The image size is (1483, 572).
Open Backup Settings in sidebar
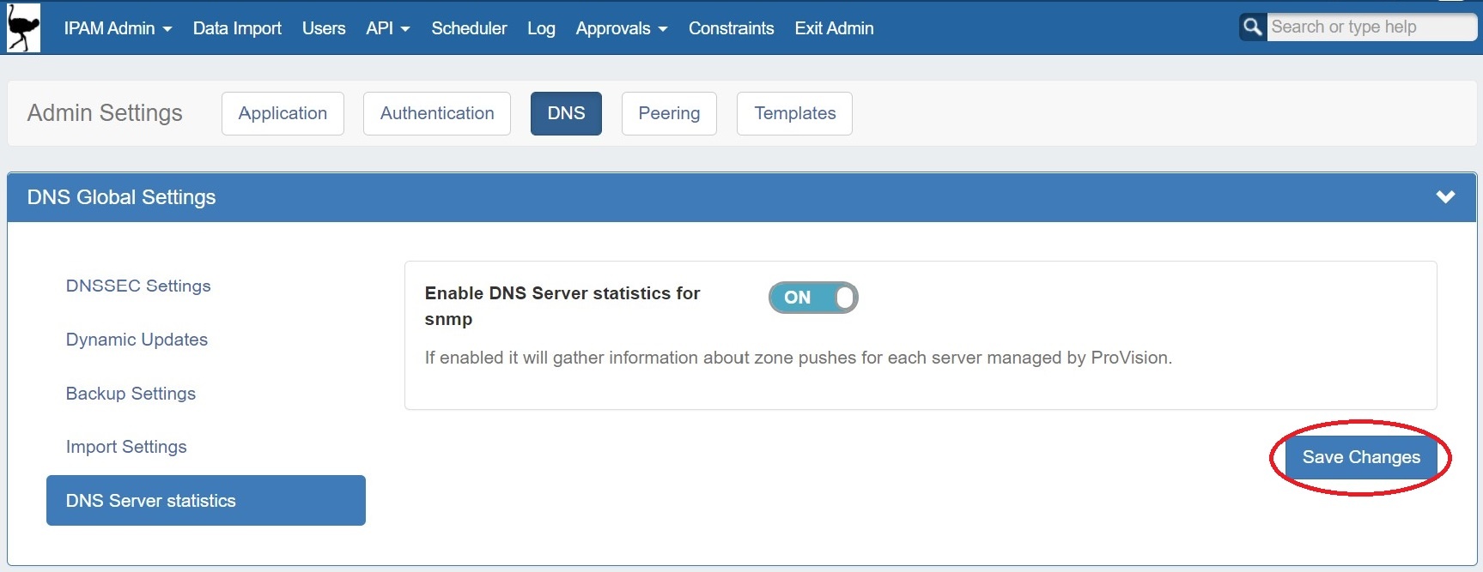[x=131, y=394]
